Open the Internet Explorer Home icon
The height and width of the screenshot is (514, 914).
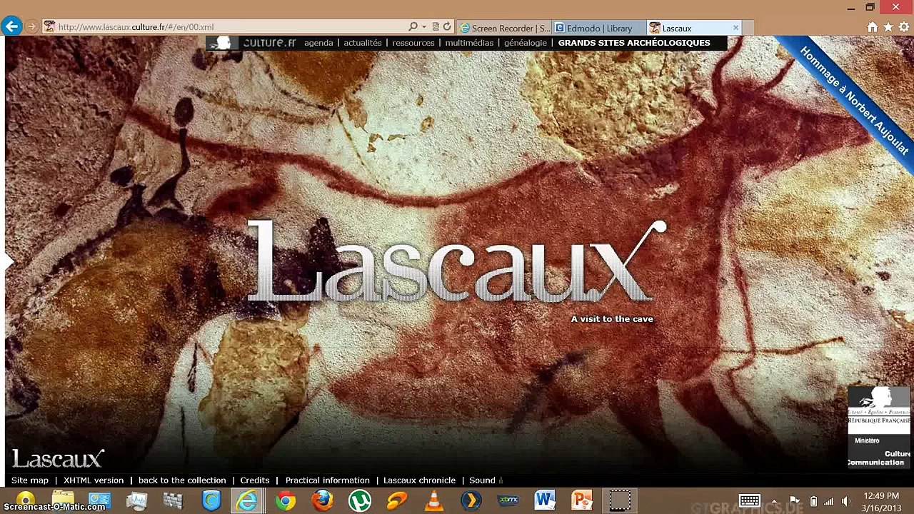pyautogui.click(x=873, y=27)
